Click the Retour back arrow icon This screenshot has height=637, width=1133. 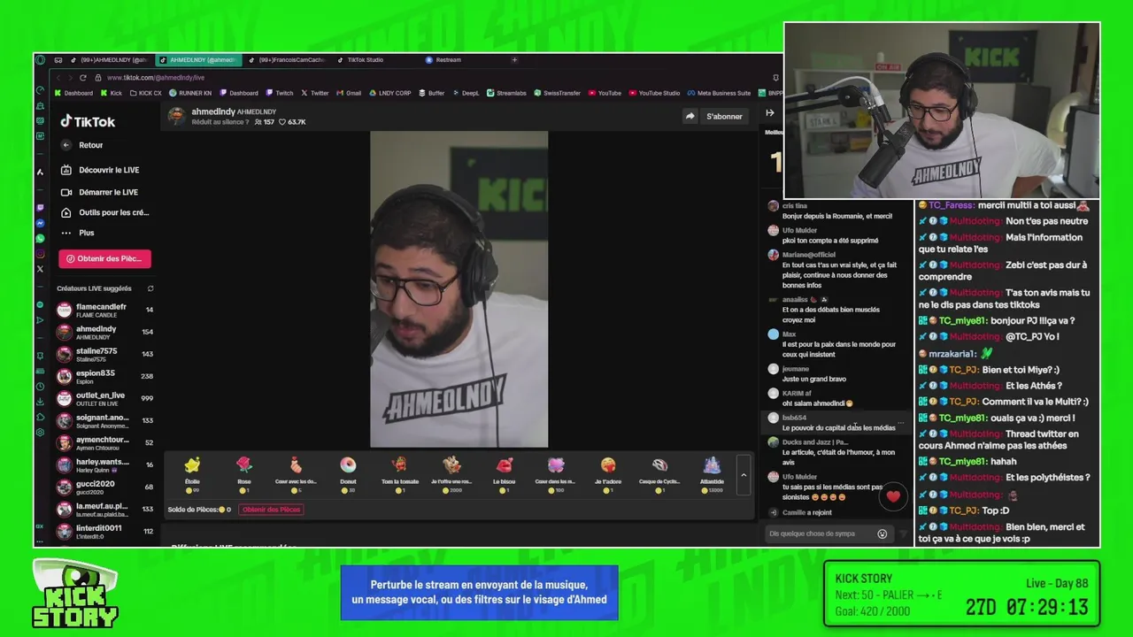point(66,145)
